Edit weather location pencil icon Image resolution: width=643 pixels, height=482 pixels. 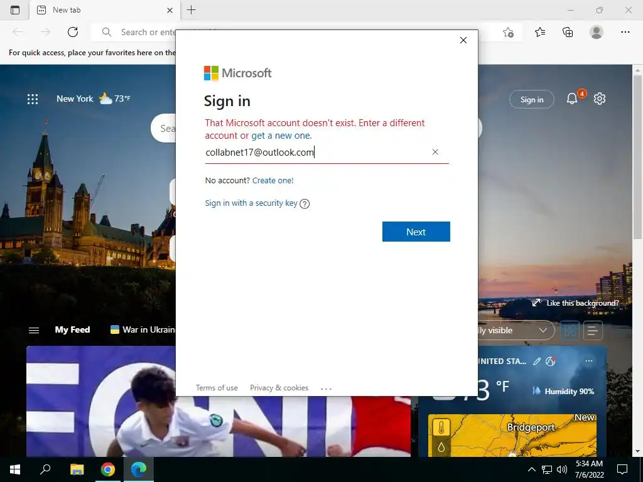(536, 361)
